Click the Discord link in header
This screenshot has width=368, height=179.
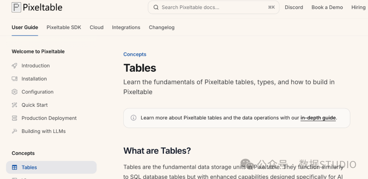tap(294, 7)
